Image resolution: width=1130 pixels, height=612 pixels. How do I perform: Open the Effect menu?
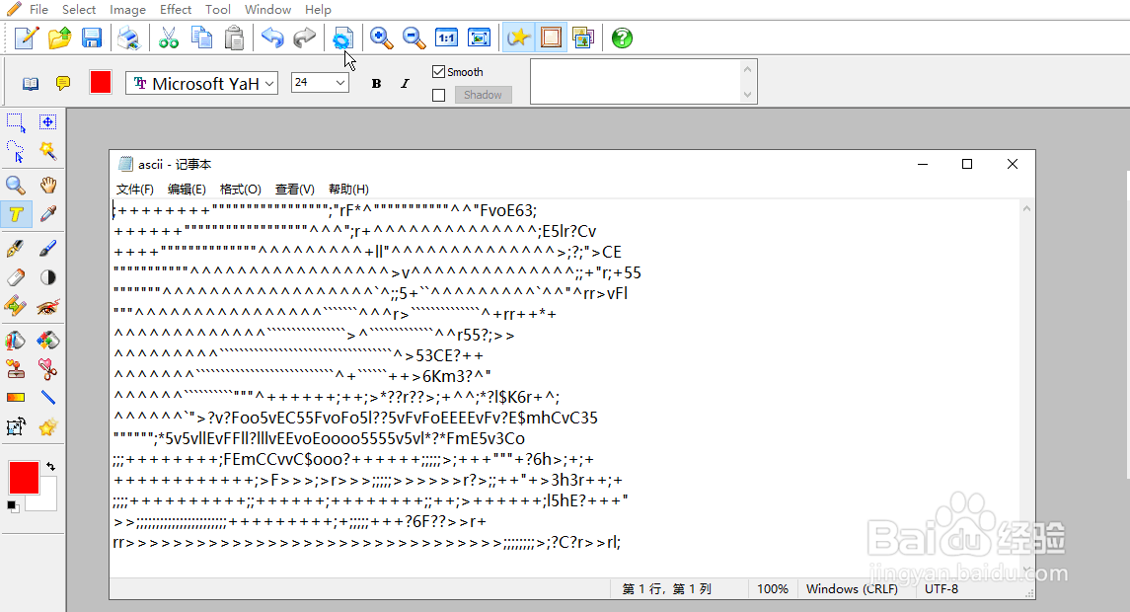[x=175, y=9]
